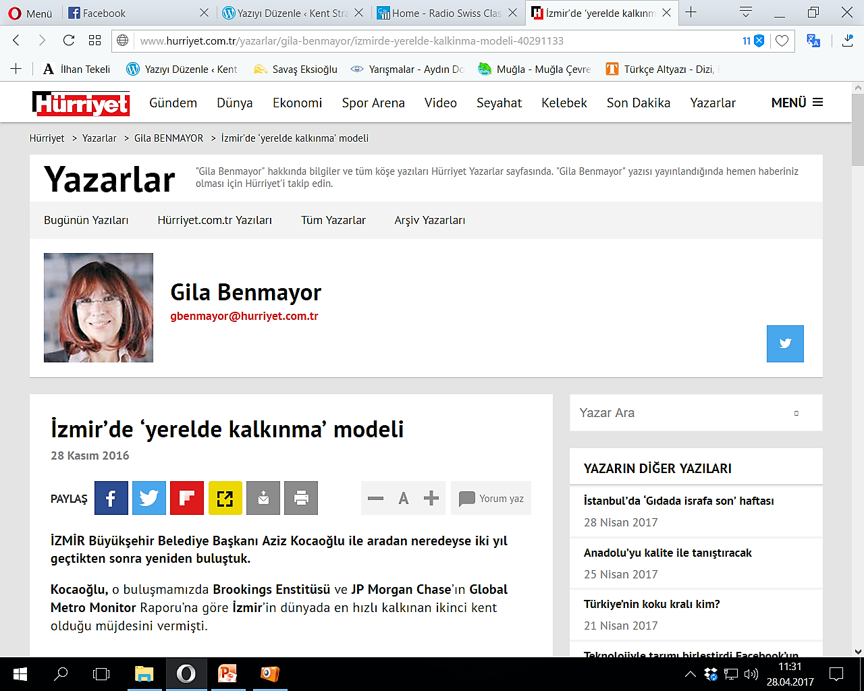Click Yorum yaz comment button

(x=491, y=499)
